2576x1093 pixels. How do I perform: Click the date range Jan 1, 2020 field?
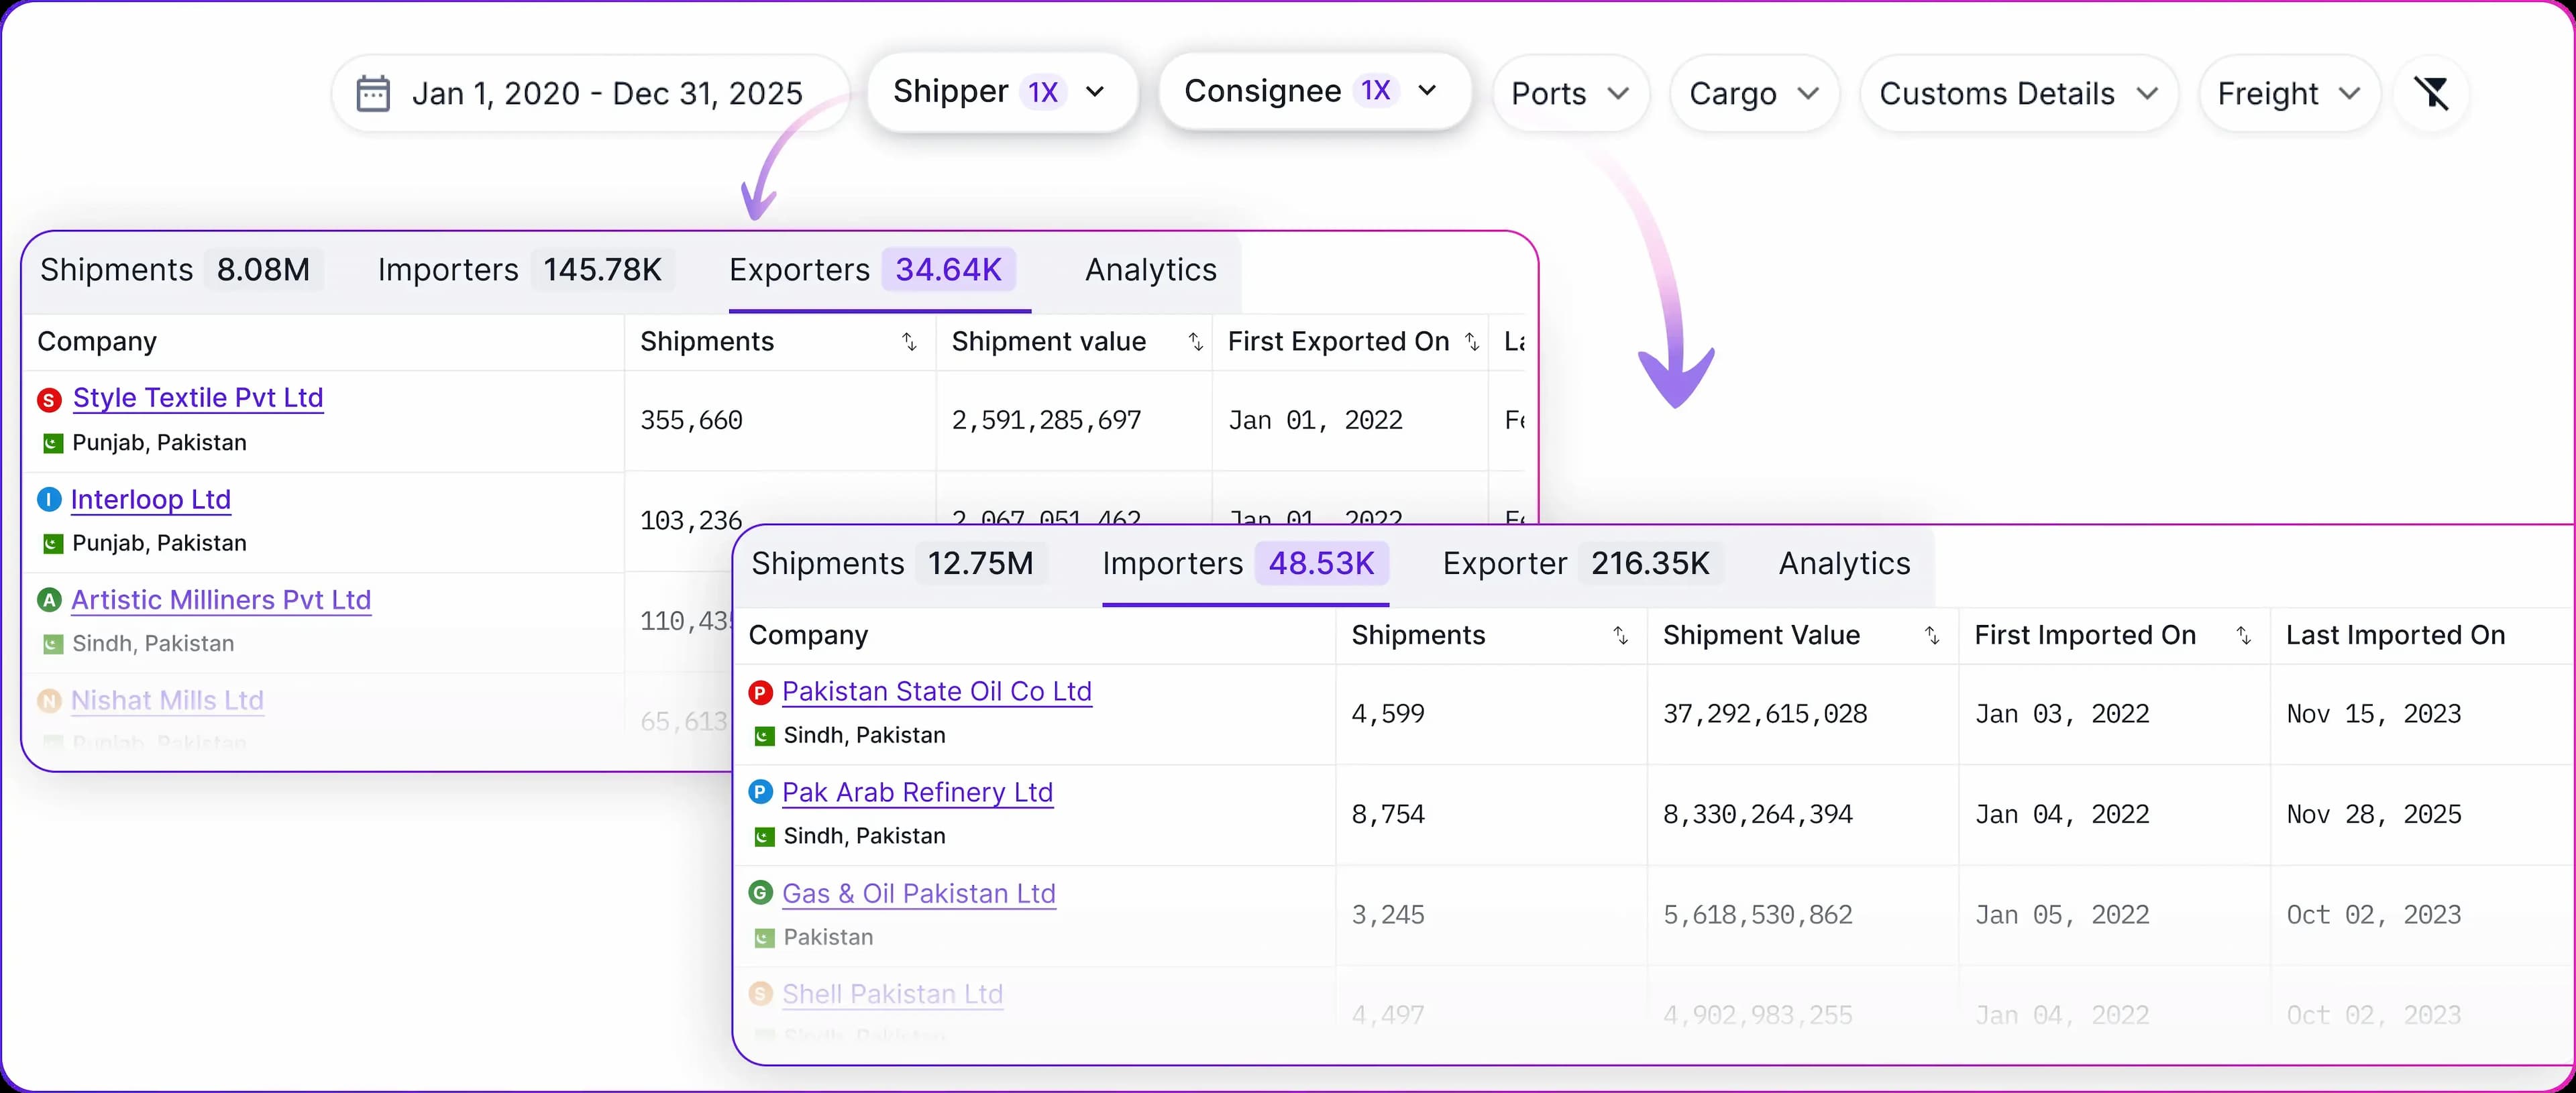pyautogui.click(x=607, y=94)
